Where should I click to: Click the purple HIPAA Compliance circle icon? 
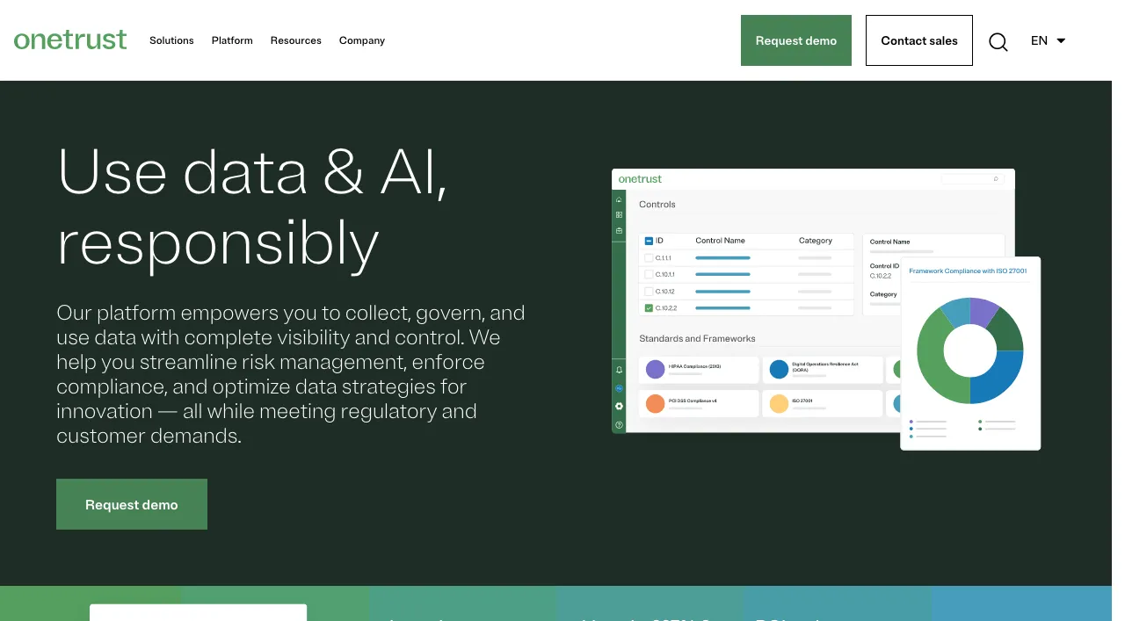(x=655, y=369)
